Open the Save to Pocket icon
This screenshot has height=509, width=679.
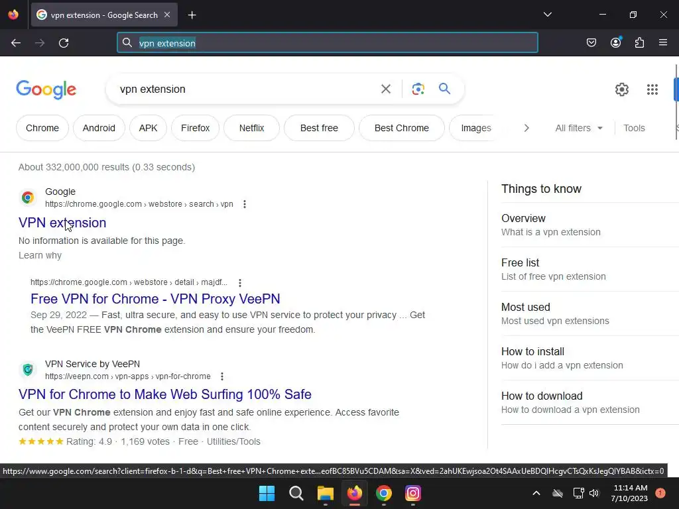coord(591,42)
